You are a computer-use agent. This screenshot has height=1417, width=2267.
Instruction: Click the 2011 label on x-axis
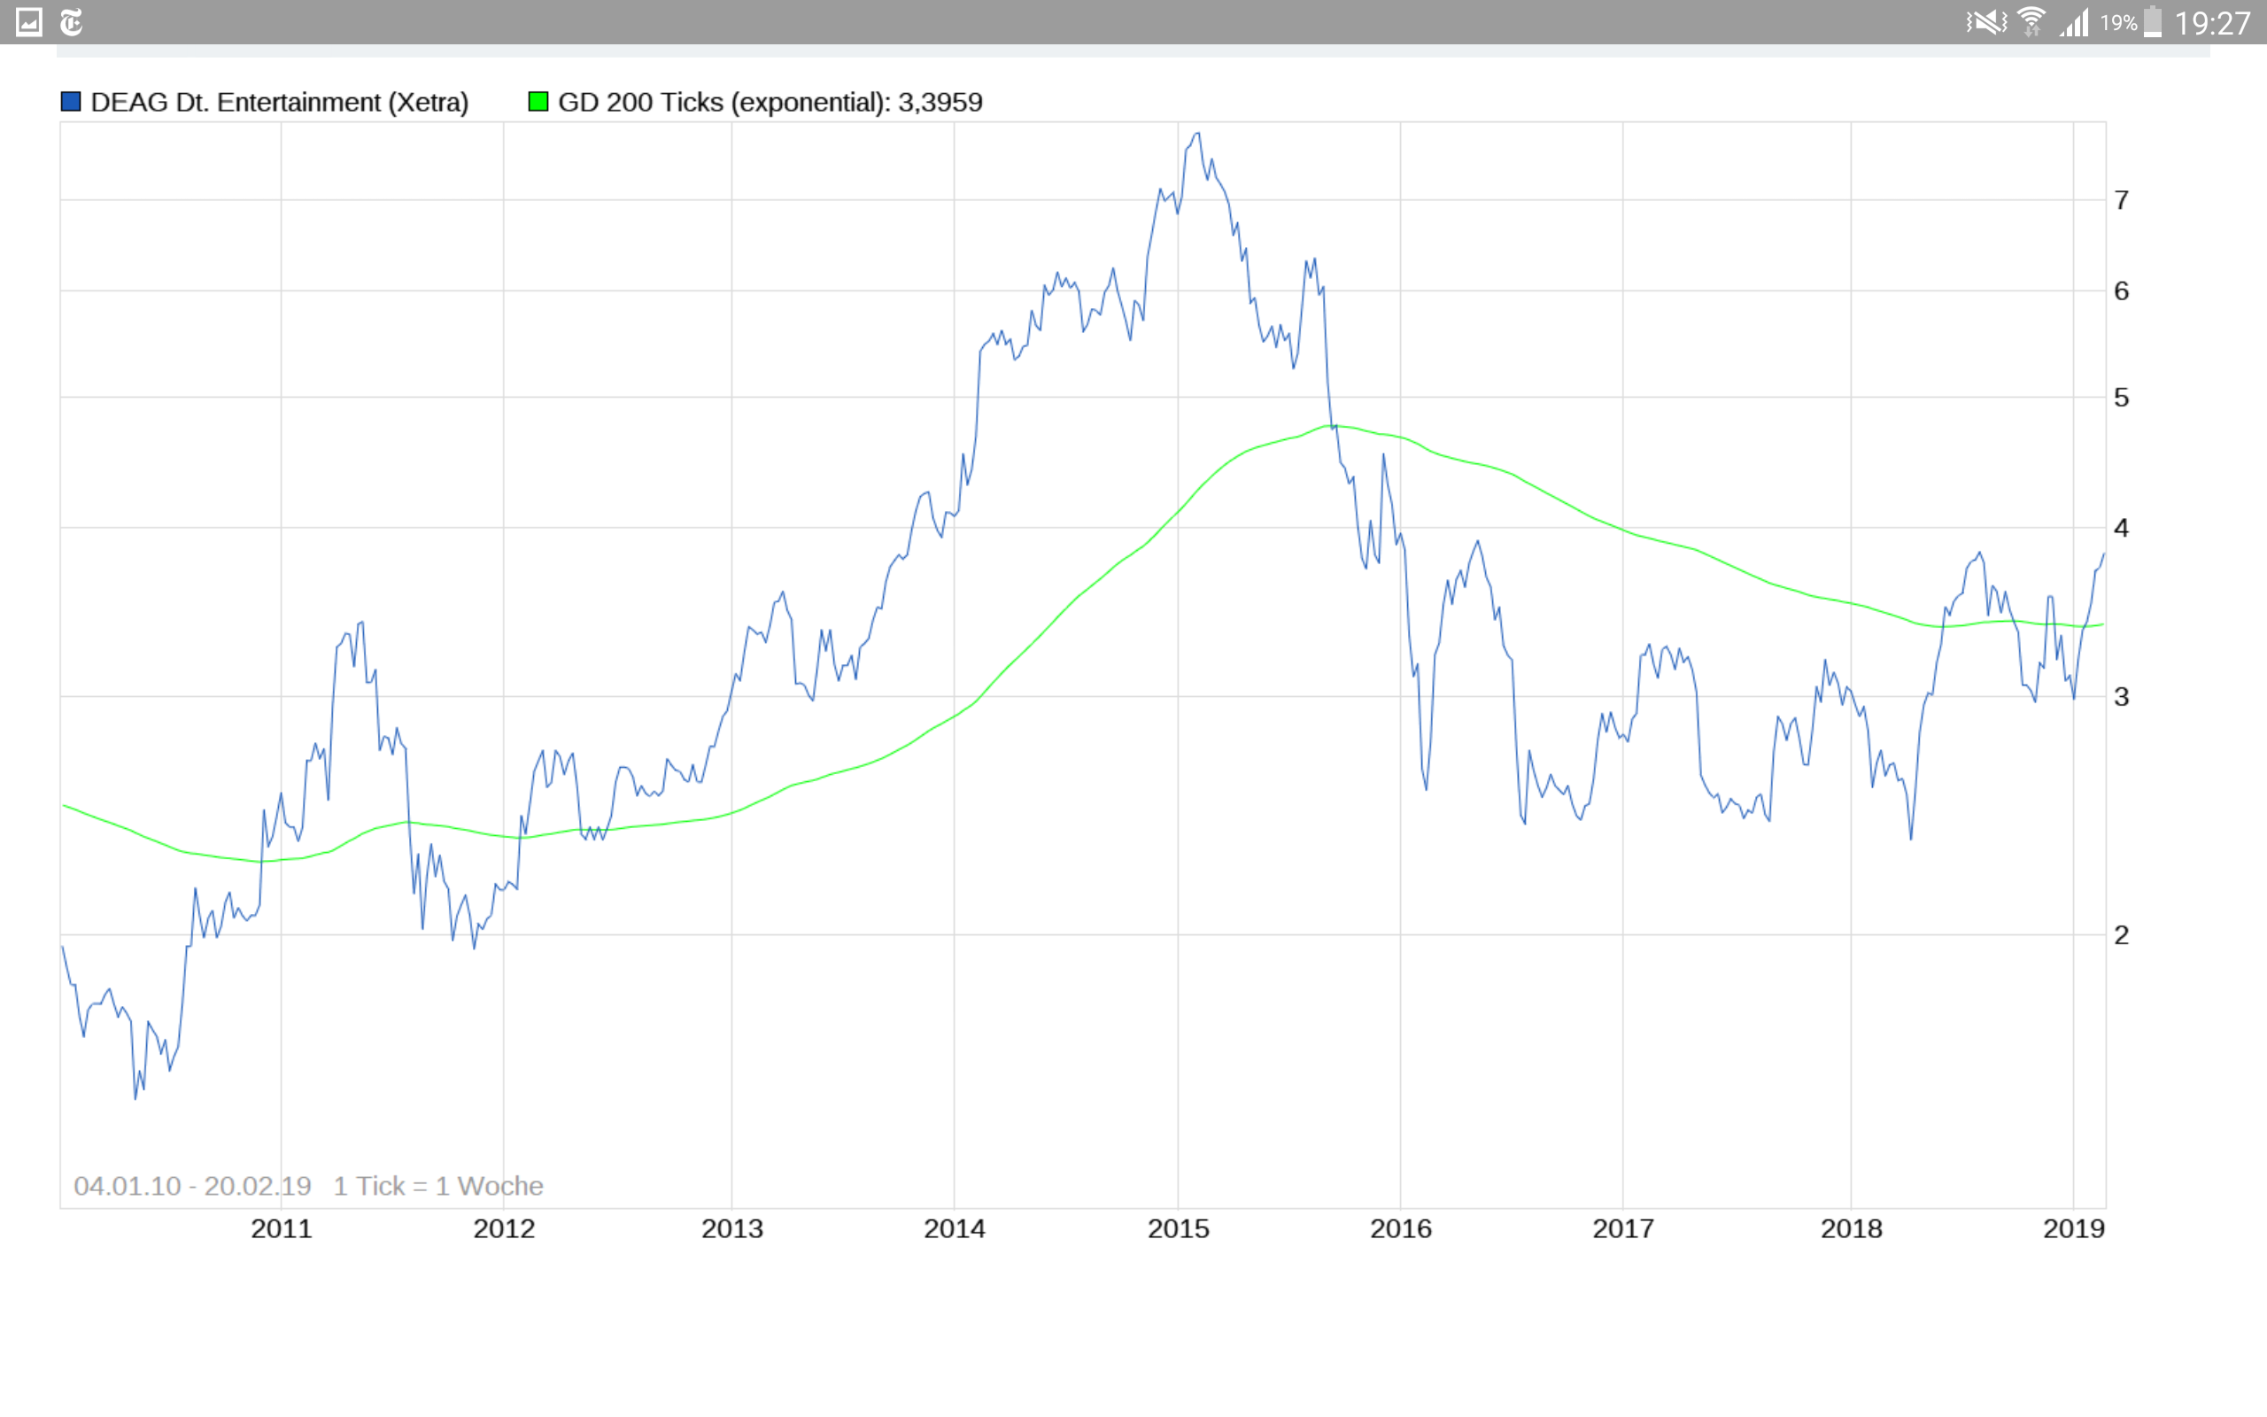coord(281,1228)
